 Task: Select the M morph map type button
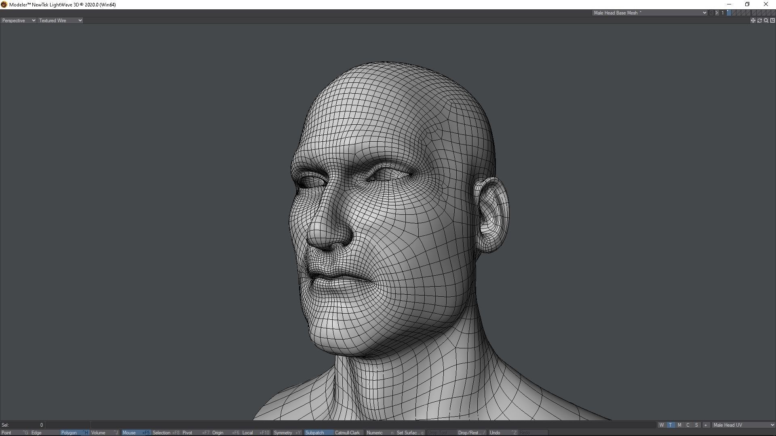pyautogui.click(x=679, y=425)
